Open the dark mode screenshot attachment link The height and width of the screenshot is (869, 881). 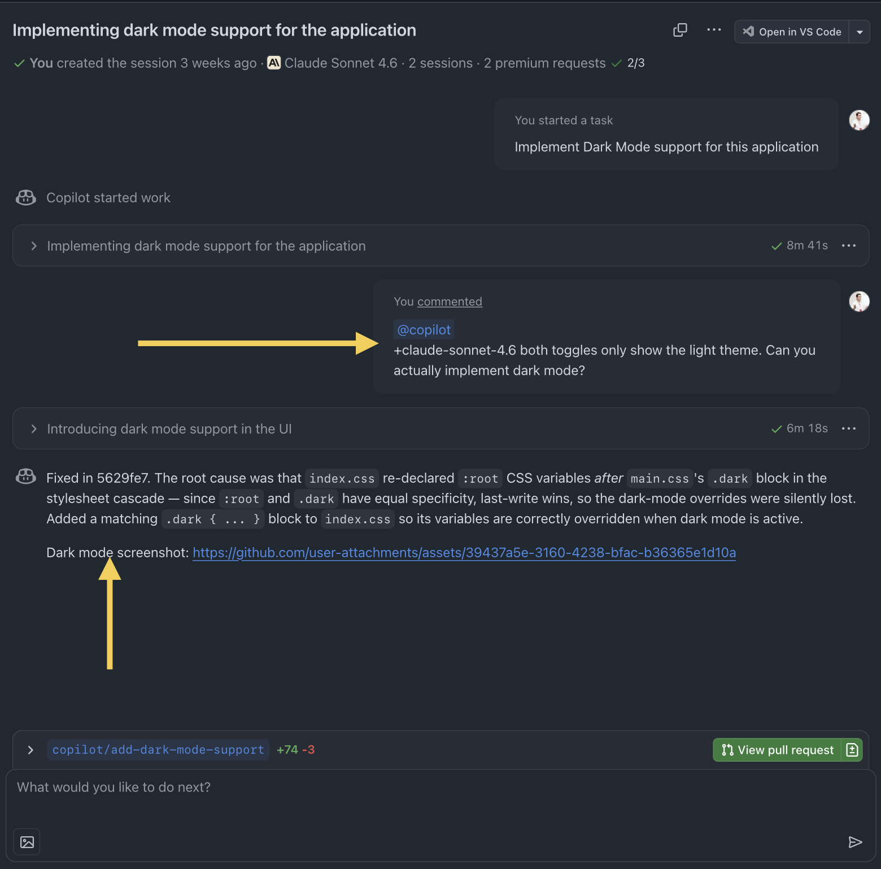[464, 553]
